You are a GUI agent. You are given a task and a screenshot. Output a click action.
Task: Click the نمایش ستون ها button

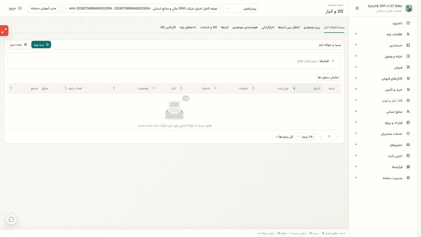click(328, 77)
